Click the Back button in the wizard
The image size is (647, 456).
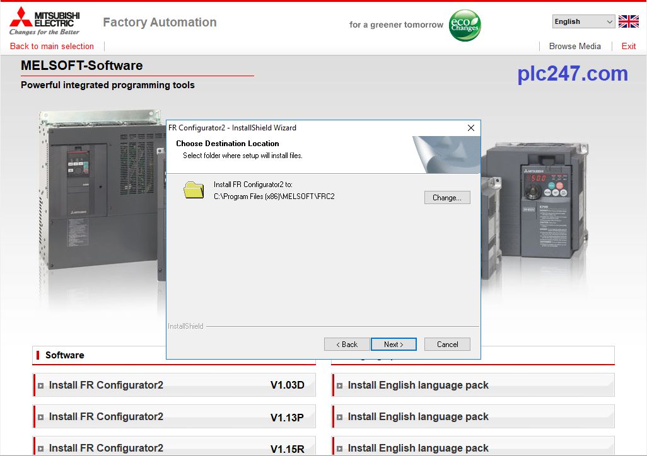346,344
